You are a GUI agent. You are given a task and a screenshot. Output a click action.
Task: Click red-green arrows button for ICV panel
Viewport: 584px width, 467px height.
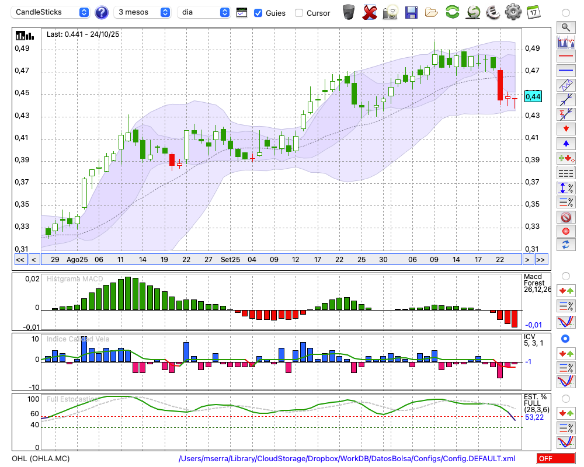click(566, 353)
